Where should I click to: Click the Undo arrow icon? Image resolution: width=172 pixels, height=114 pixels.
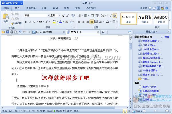point(20,32)
